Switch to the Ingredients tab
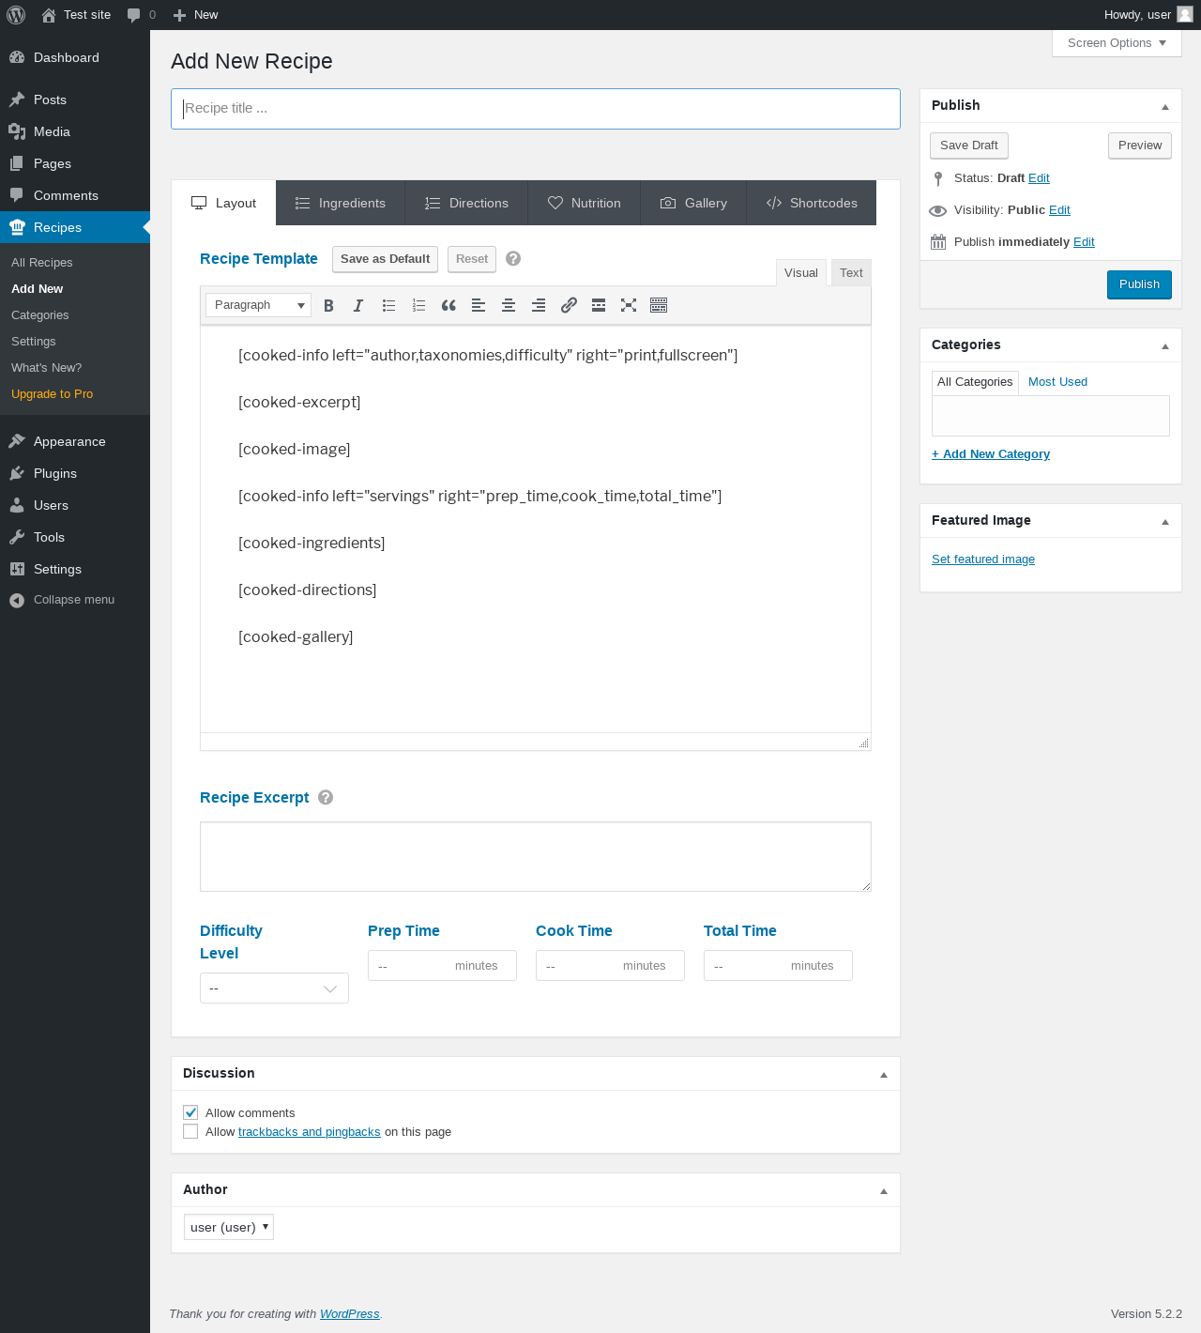This screenshot has height=1333, width=1201. click(341, 203)
